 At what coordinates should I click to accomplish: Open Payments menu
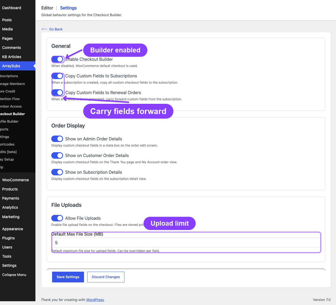[x=18, y=198]
